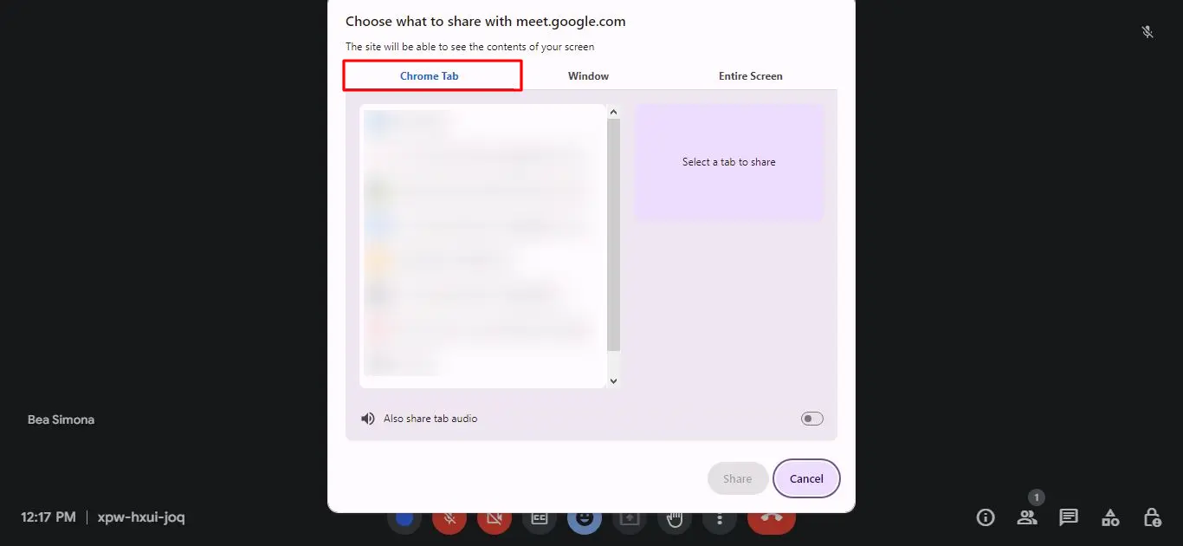Switch to the Entire Screen tab
Screen dimensions: 1183x546
click(750, 76)
